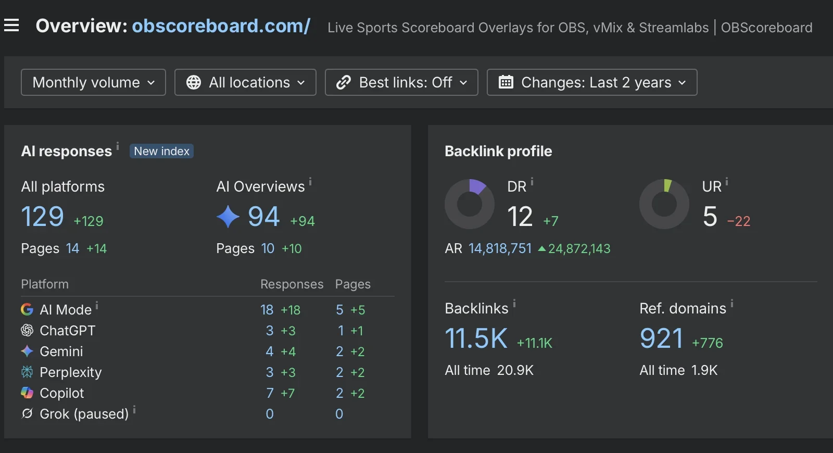Expand the Changes: Last 2 years dropdown
833x453 pixels.
click(x=592, y=82)
